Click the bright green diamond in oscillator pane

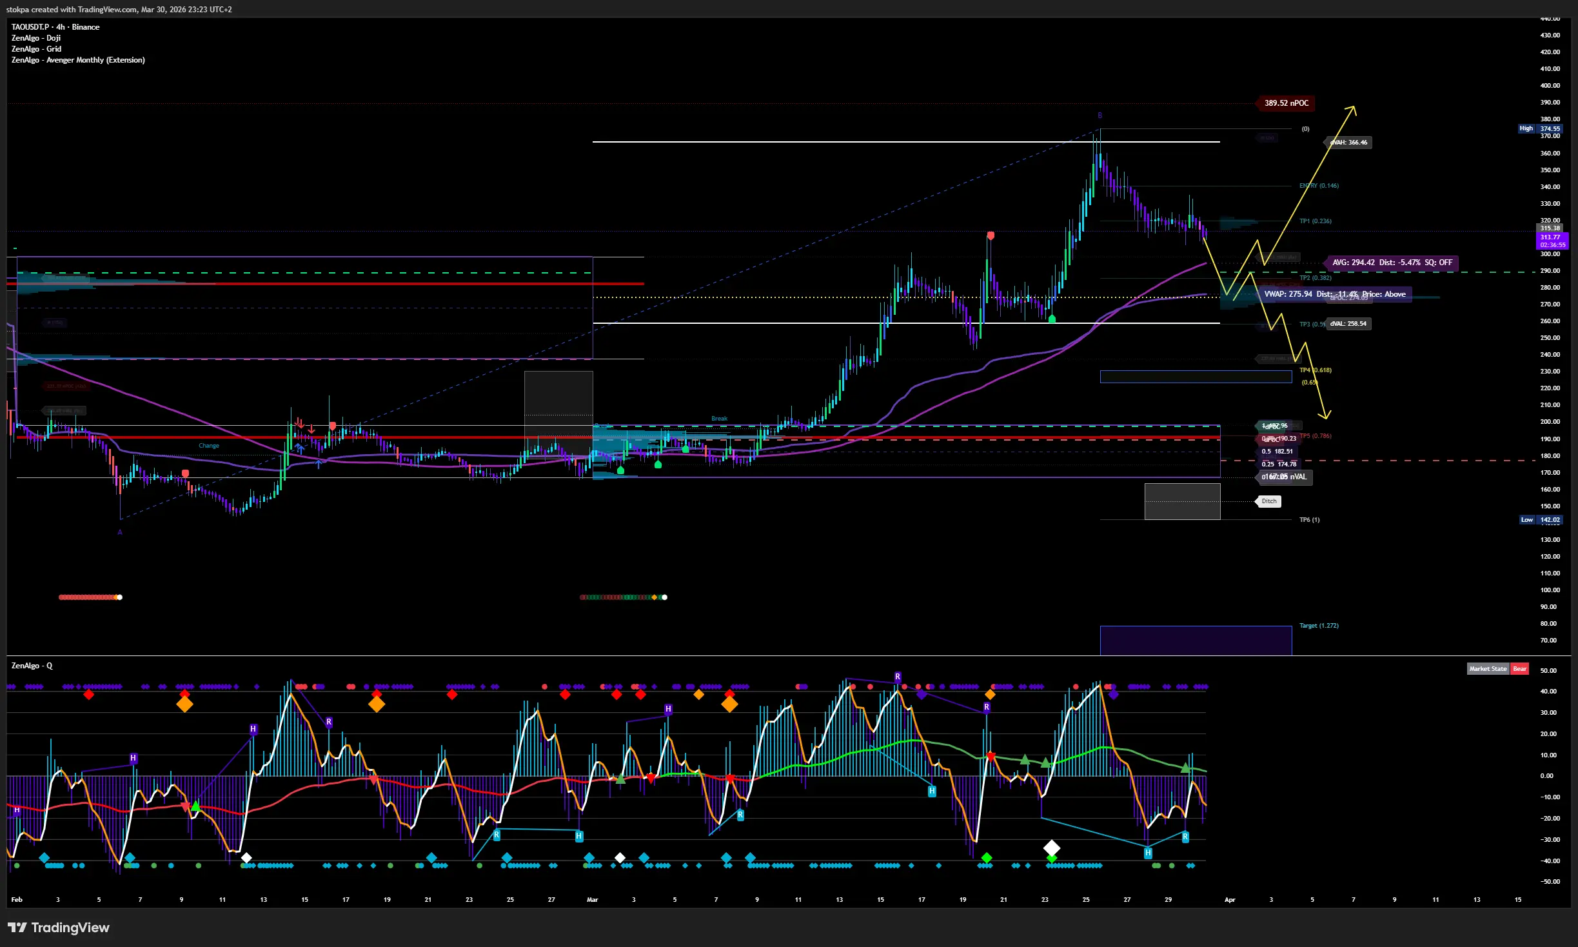click(x=986, y=857)
